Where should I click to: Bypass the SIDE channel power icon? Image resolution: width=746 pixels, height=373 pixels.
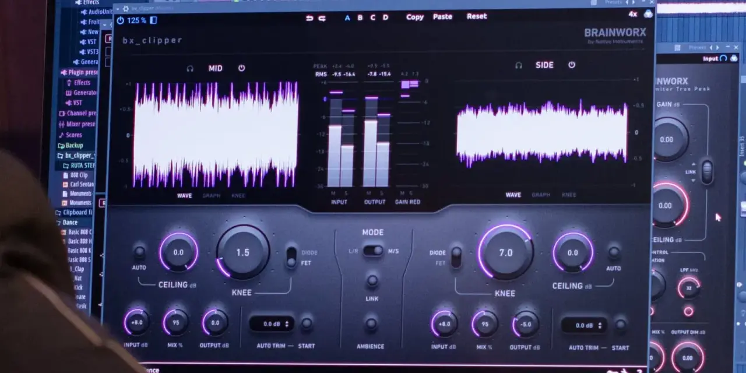(572, 65)
